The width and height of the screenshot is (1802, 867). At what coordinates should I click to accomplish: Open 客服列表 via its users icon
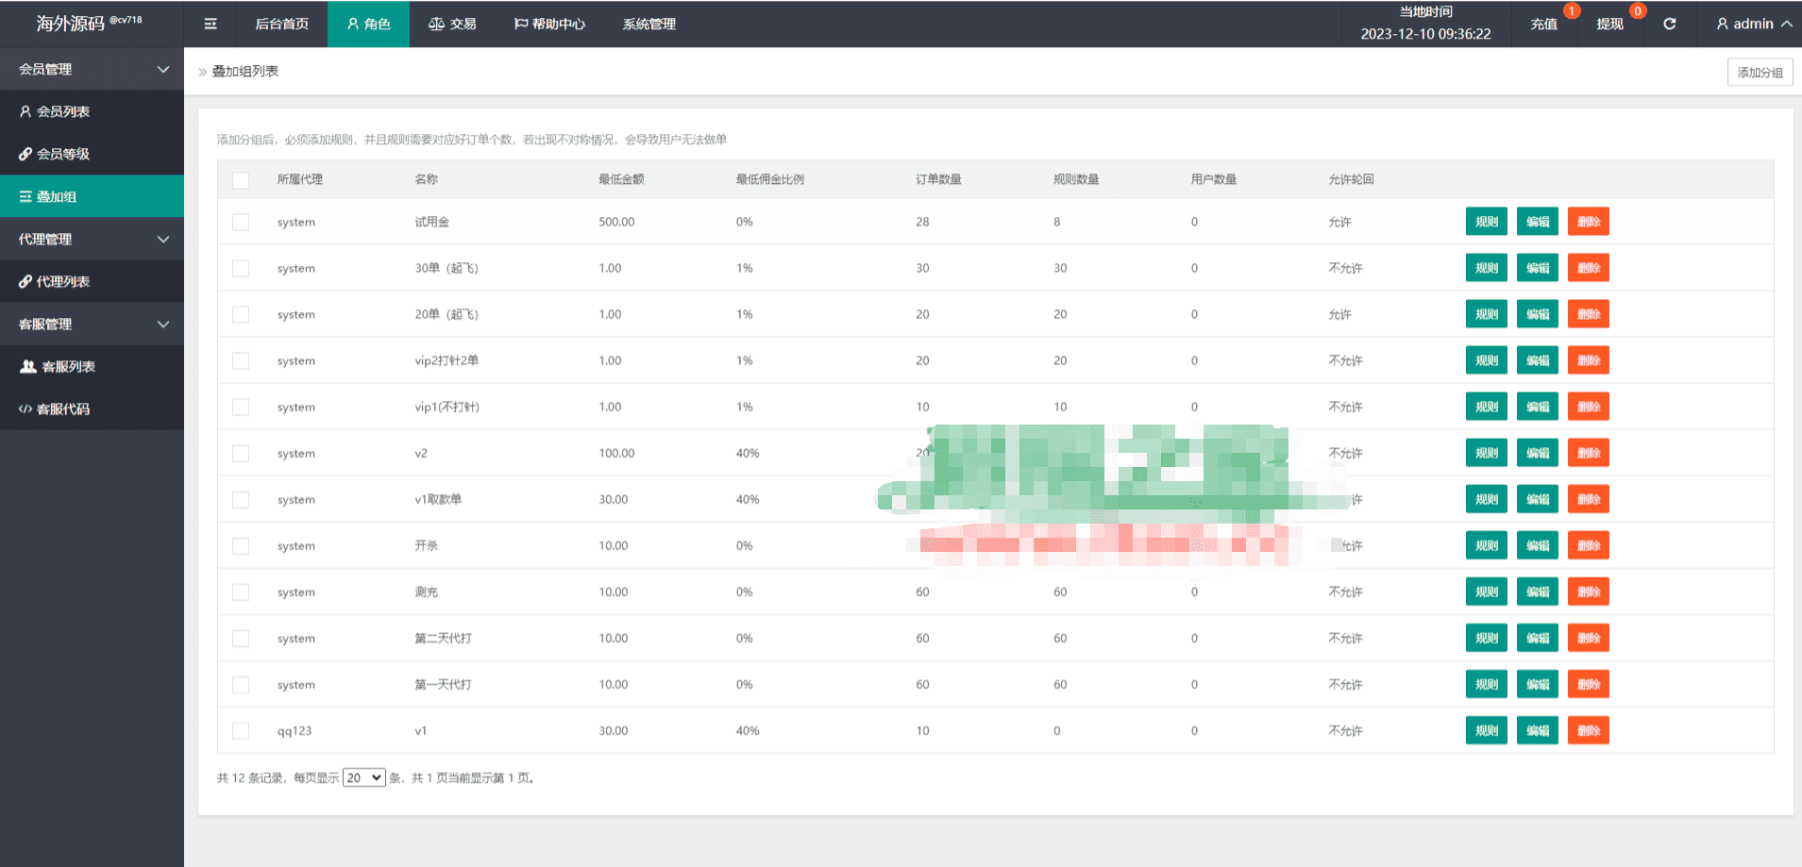click(28, 366)
